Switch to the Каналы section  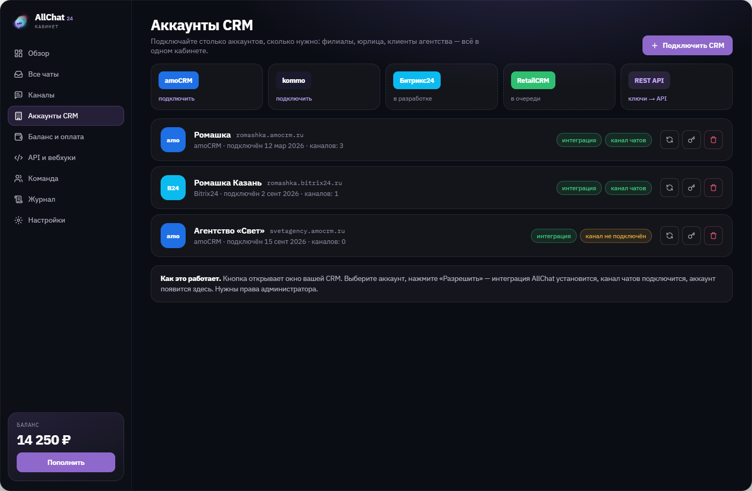pos(66,95)
